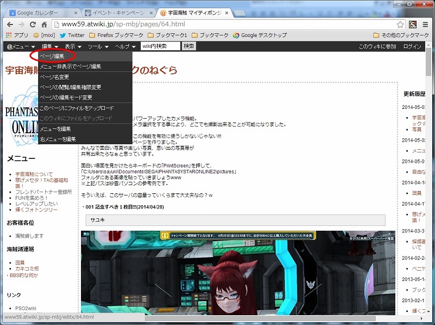Choose ページの閲覧/編集権限変更 entry
Image resolution: width=435 pixels, height=325 pixels.
point(85,87)
